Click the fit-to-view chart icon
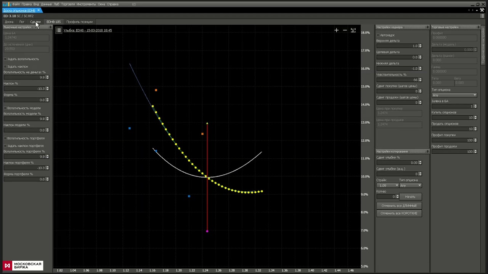The image size is (488, 274). 353,30
